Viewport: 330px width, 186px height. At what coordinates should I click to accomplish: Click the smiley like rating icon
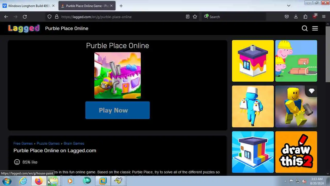coord(17,162)
